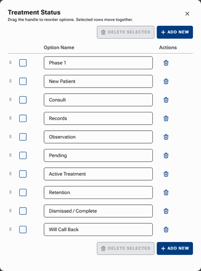The width and height of the screenshot is (201, 271).
Task: Remove the Consult row with its trash icon
Action: click(166, 100)
